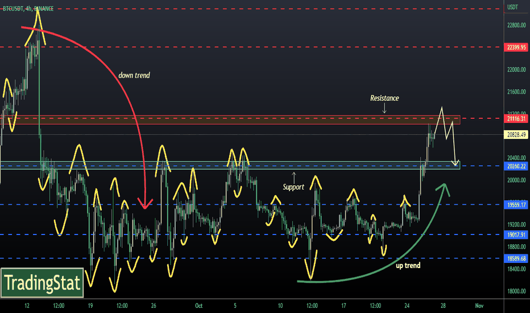
Task: Click the 'Nov' date on time axis
Action: [x=479, y=306]
